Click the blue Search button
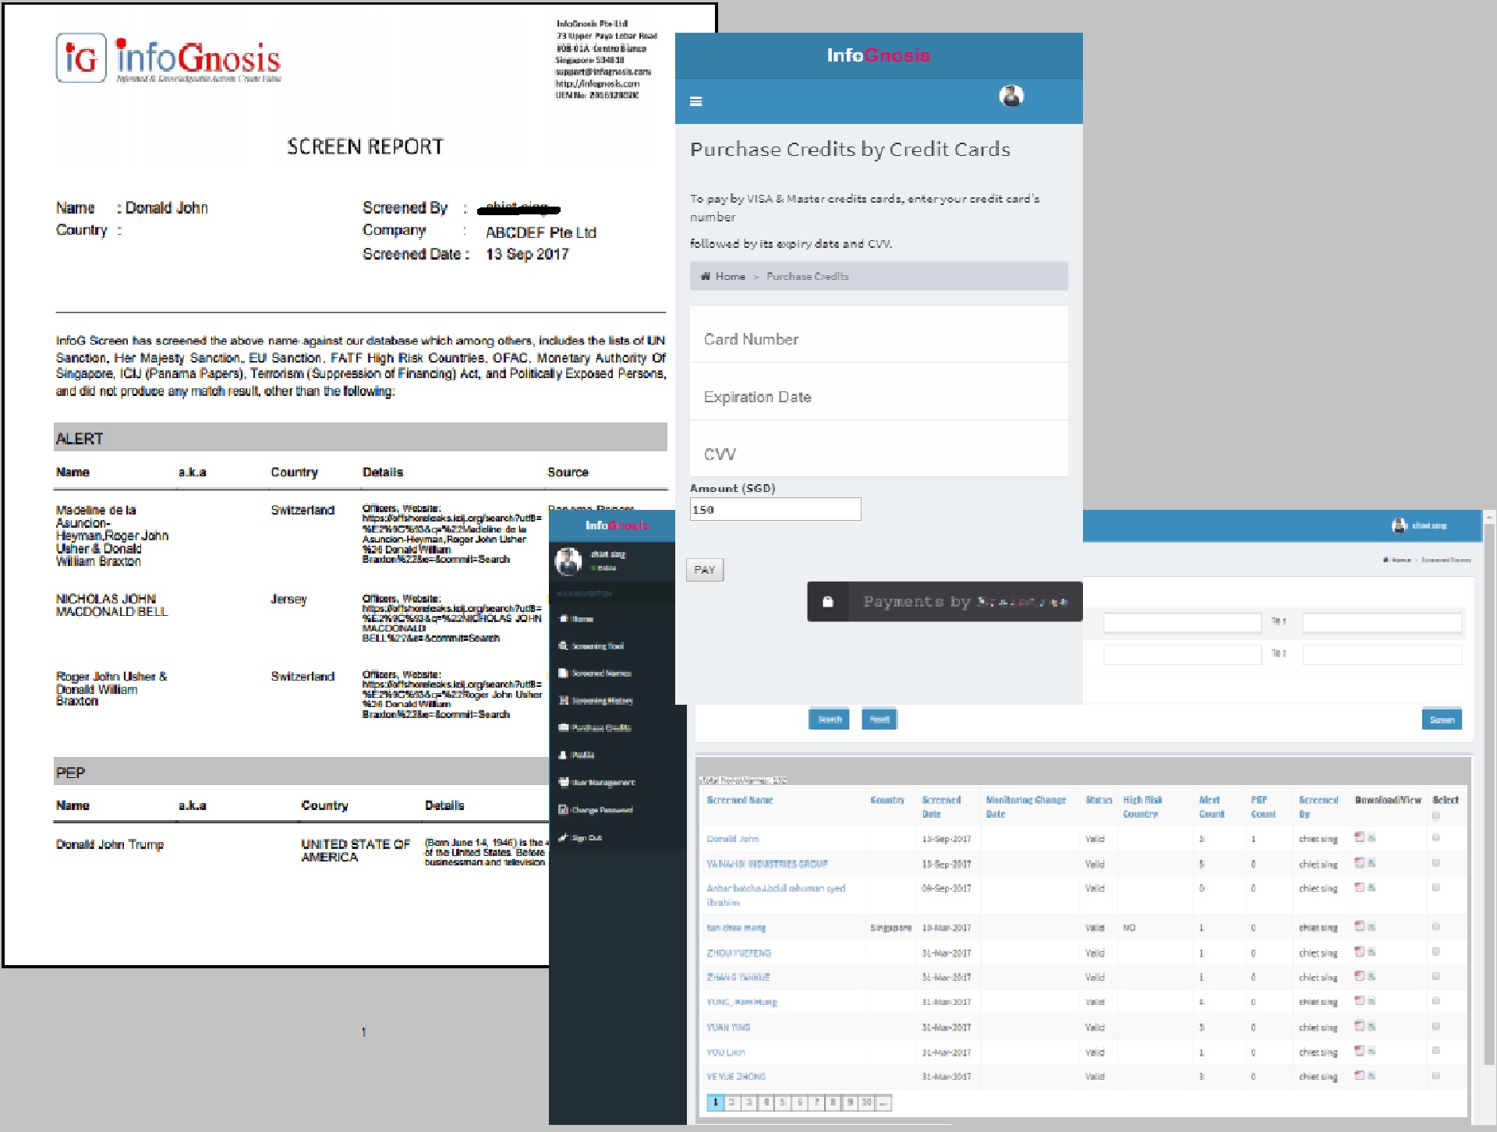This screenshot has height=1132, width=1497. point(829,720)
